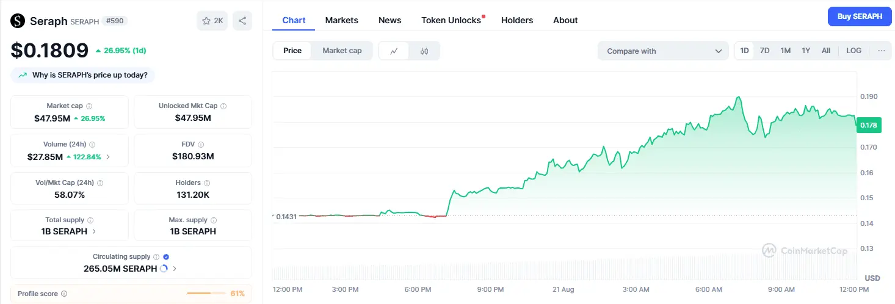Click info icon next to Total supply

[x=90, y=220]
